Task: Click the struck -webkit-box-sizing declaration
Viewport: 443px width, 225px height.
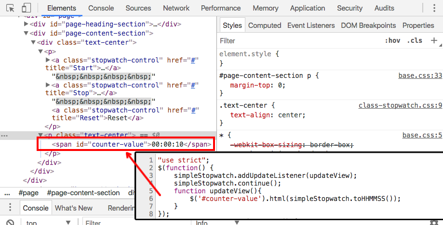Action: click(292, 145)
